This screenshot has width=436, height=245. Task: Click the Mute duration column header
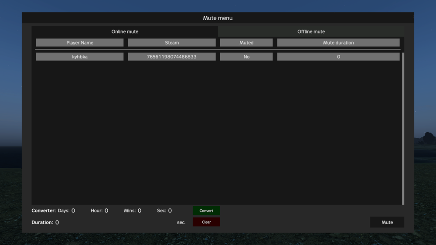pyautogui.click(x=338, y=43)
